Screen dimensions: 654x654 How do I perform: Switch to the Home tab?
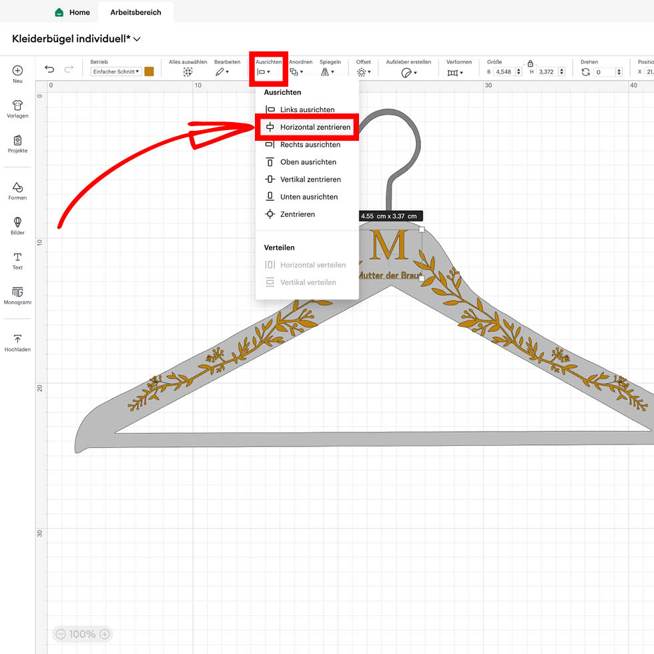72,12
